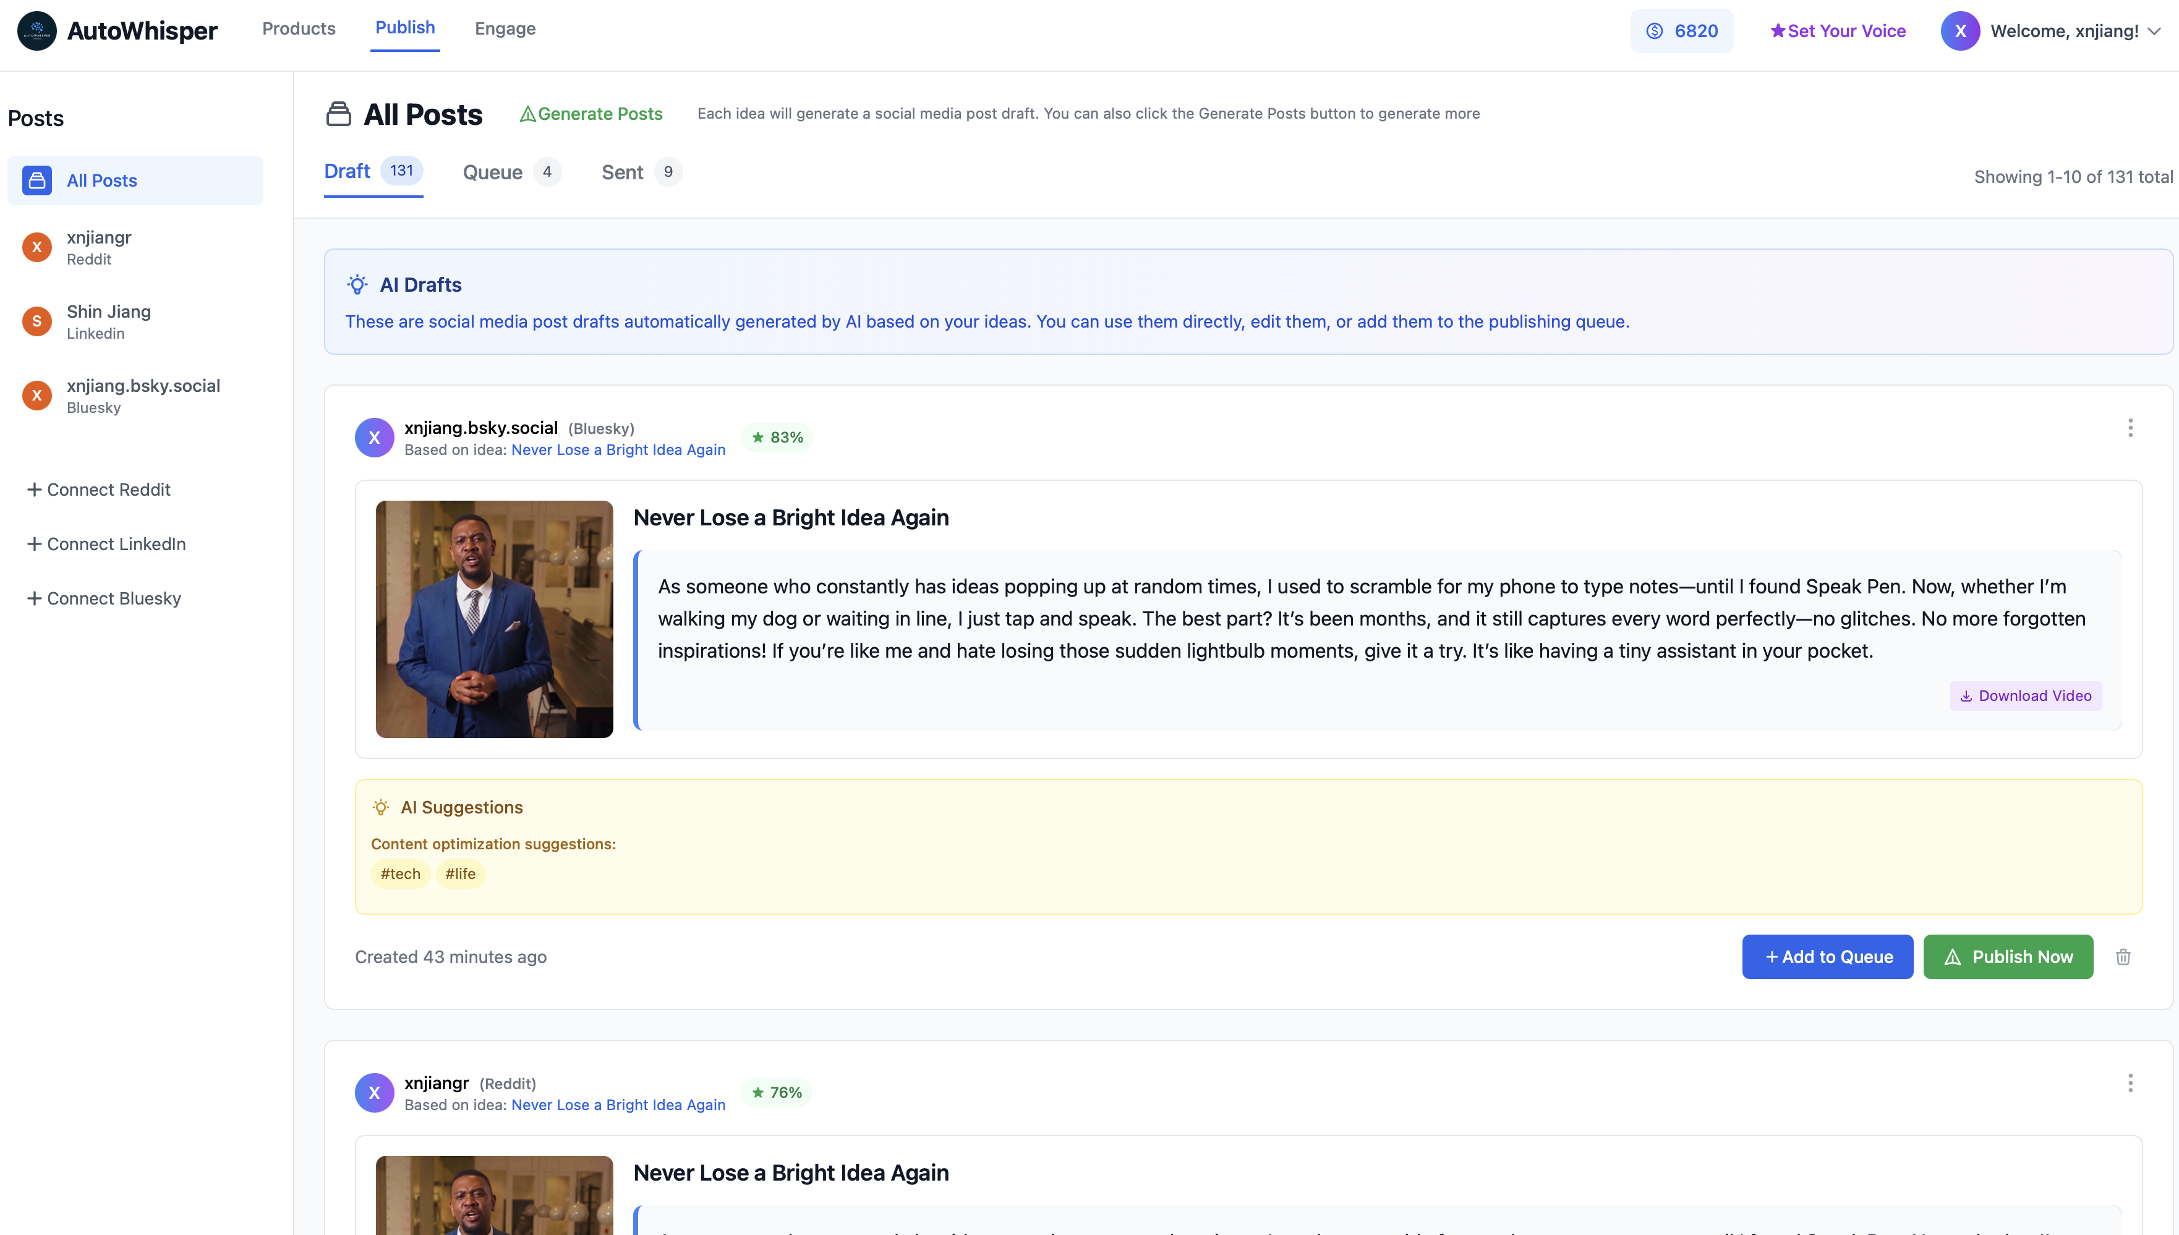Switch to the Sent tab
This screenshot has height=1235, width=2179.
point(622,172)
